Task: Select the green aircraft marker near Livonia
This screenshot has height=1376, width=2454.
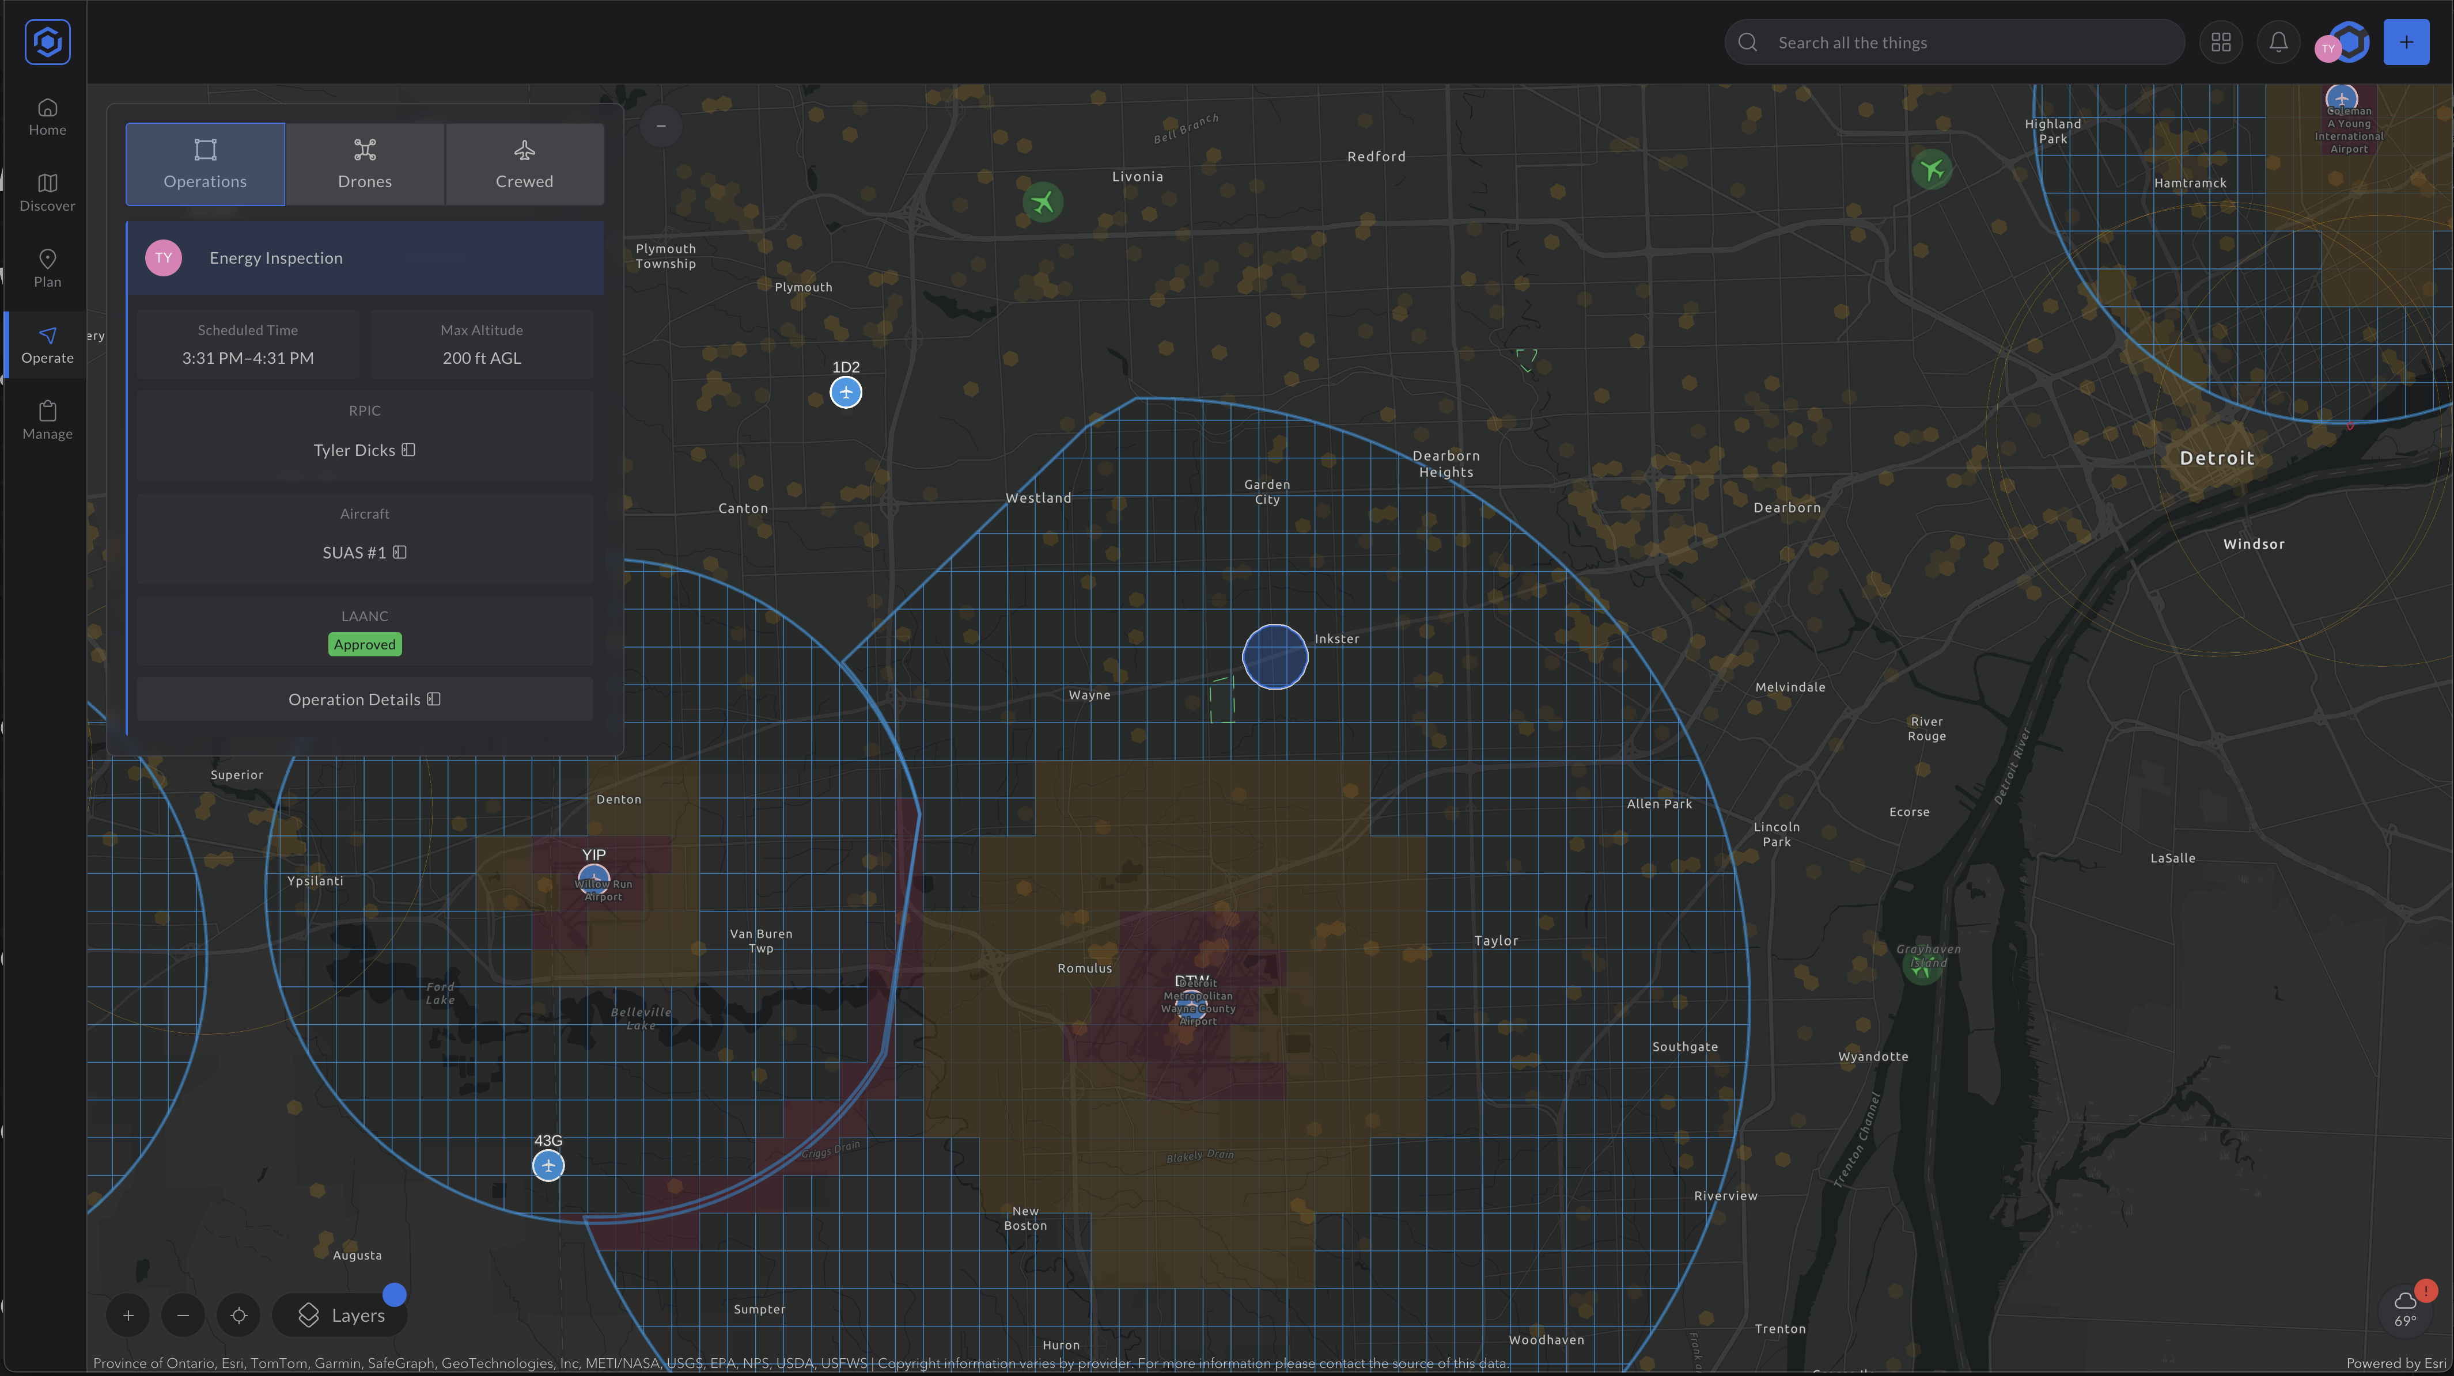Action: [x=1042, y=202]
